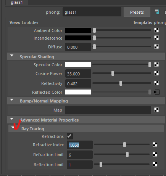Image resolution: width=166 pixels, height=176 pixels.
Task: Click the Ambient Color black swatch
Action: tap(78, 30)
